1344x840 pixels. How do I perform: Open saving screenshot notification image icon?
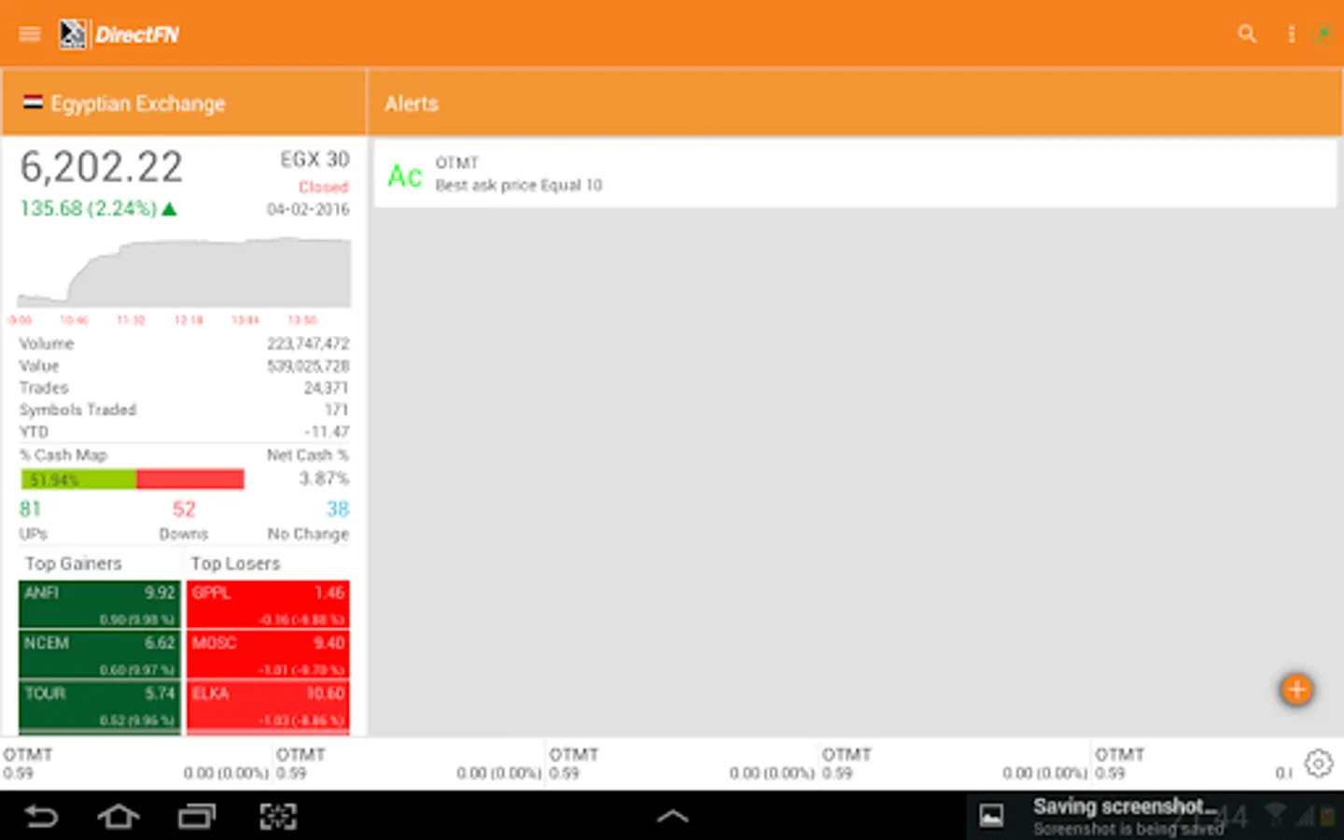(991, 817)
